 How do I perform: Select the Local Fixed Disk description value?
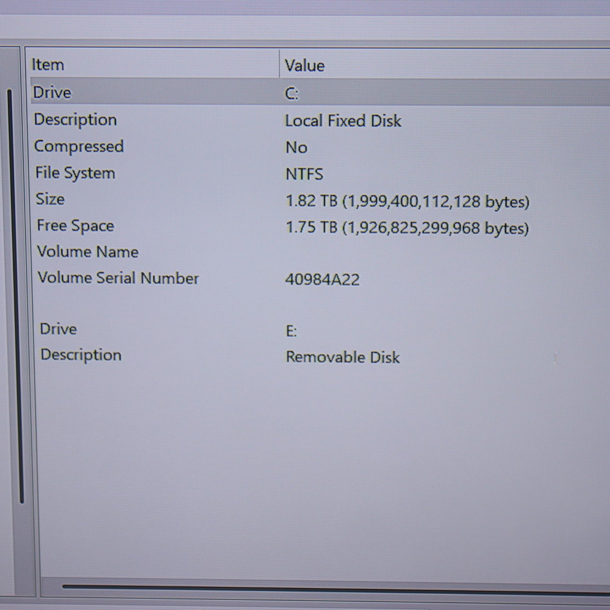(x=343, y=121)
